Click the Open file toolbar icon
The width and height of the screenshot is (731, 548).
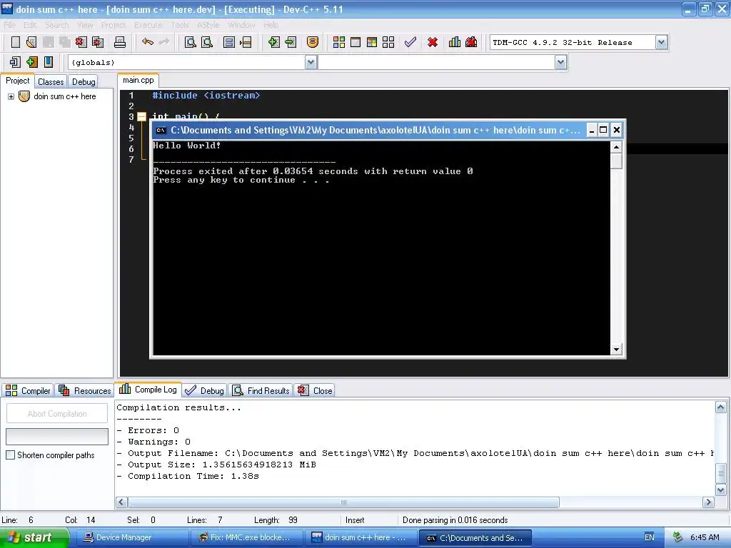coord(31,42)
